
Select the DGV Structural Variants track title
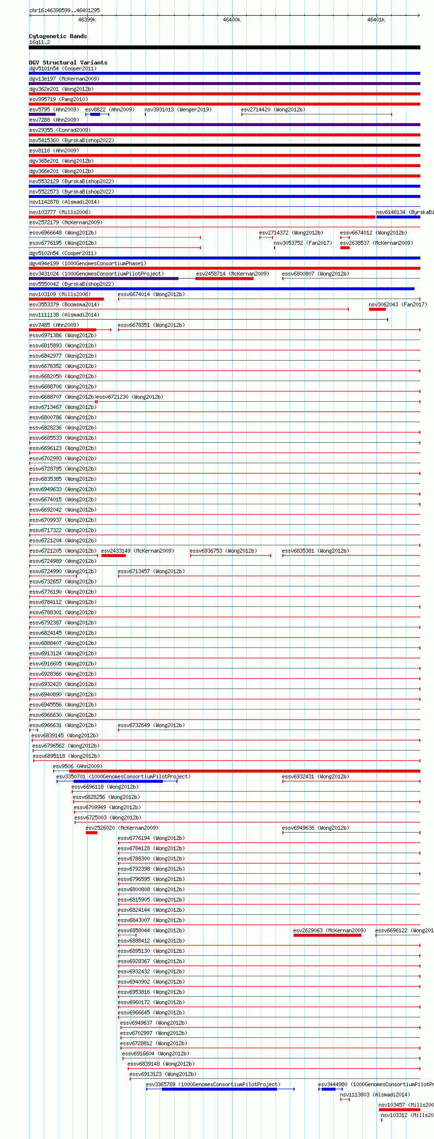pyautogui.click(x=68, y=63)
